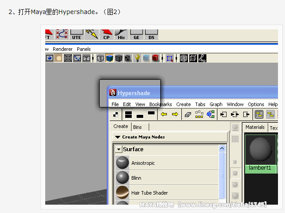This screenshot has width=285, height=213.
Task: Click the next graph yellow right arrow
Action: [x=175, y=114]
